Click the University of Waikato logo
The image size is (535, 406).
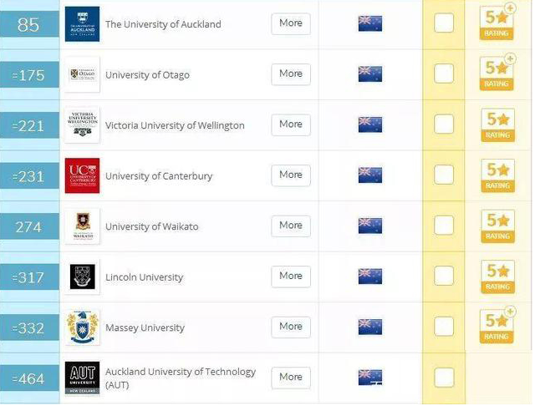click(x=82, y=226)
